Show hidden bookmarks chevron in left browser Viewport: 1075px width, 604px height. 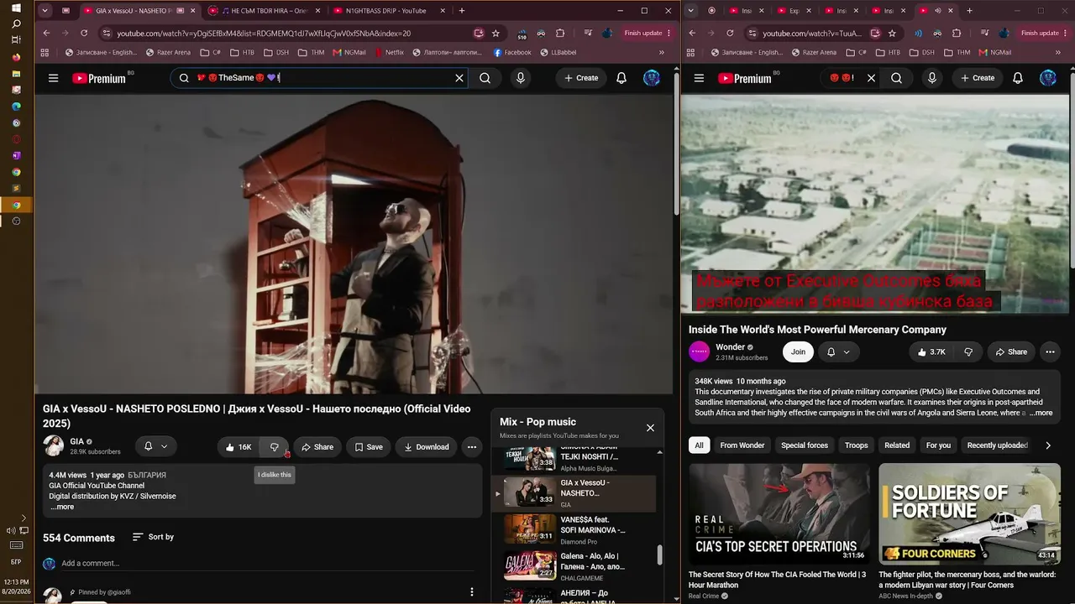[x=661, y=52]
